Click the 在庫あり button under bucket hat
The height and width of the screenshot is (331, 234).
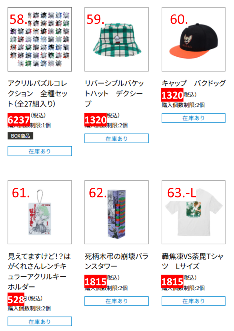[x=117, y=138]
